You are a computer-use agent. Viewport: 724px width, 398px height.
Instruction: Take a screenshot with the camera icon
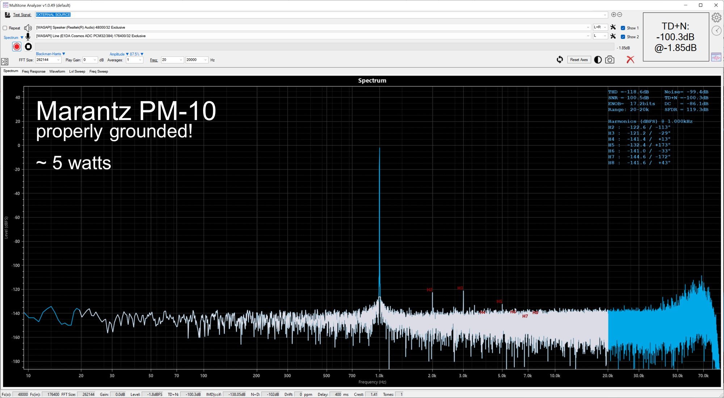(610, 60)
